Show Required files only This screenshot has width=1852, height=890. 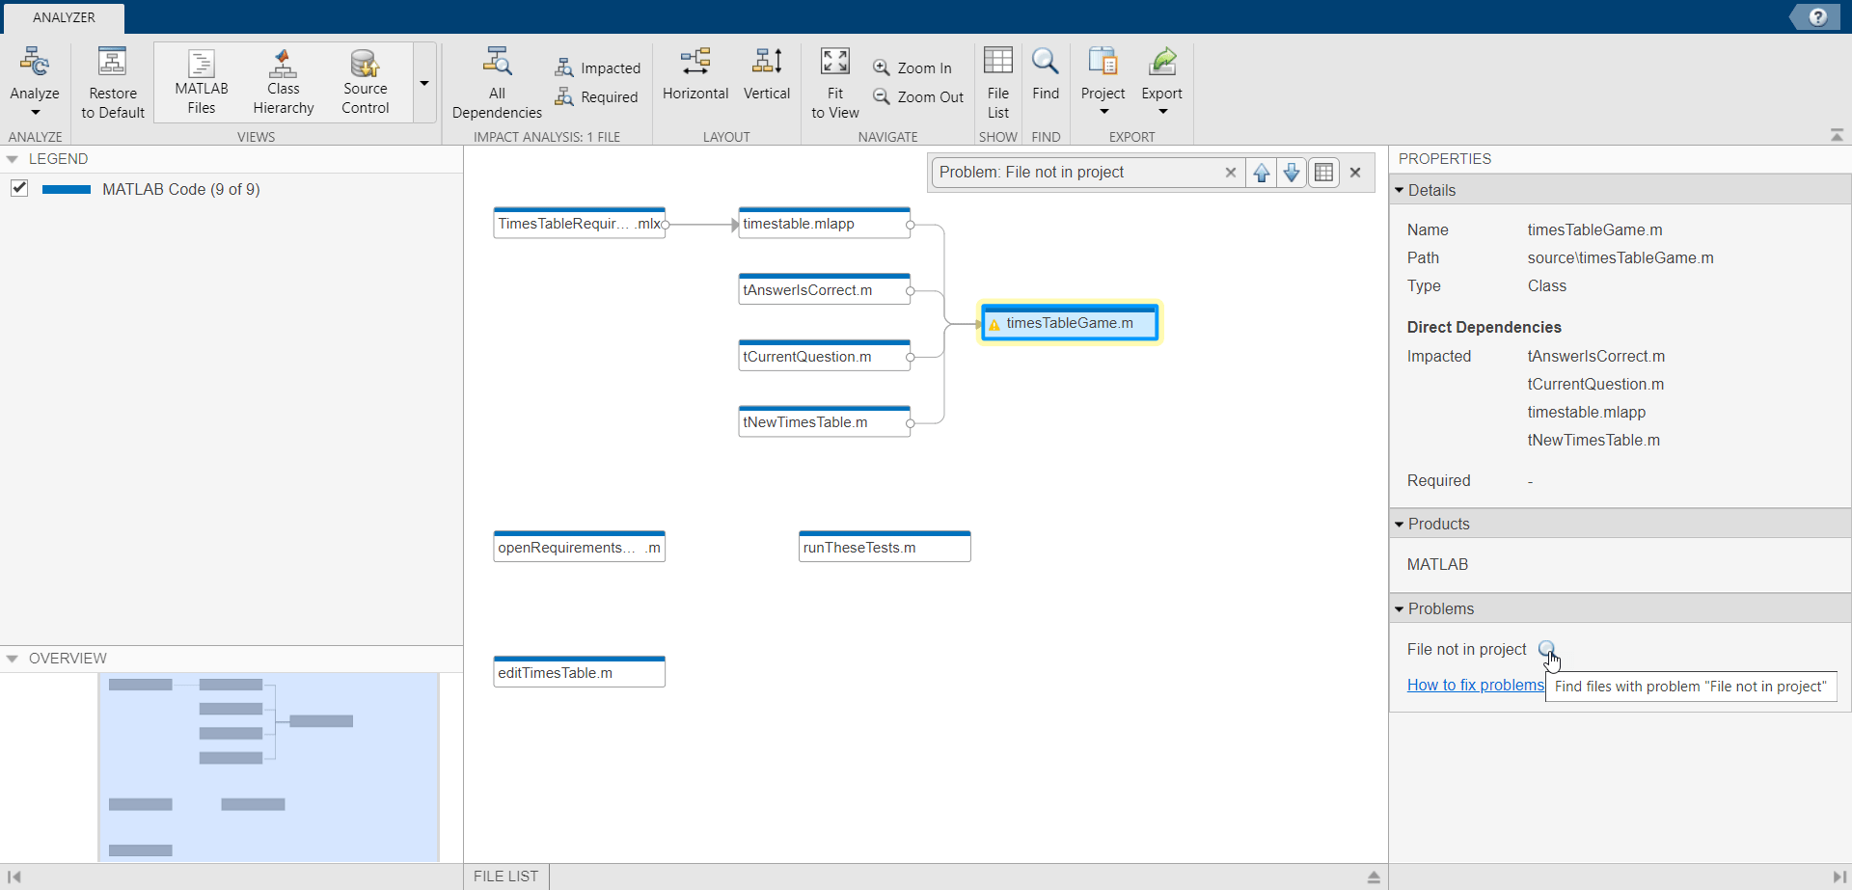[596, 96]
